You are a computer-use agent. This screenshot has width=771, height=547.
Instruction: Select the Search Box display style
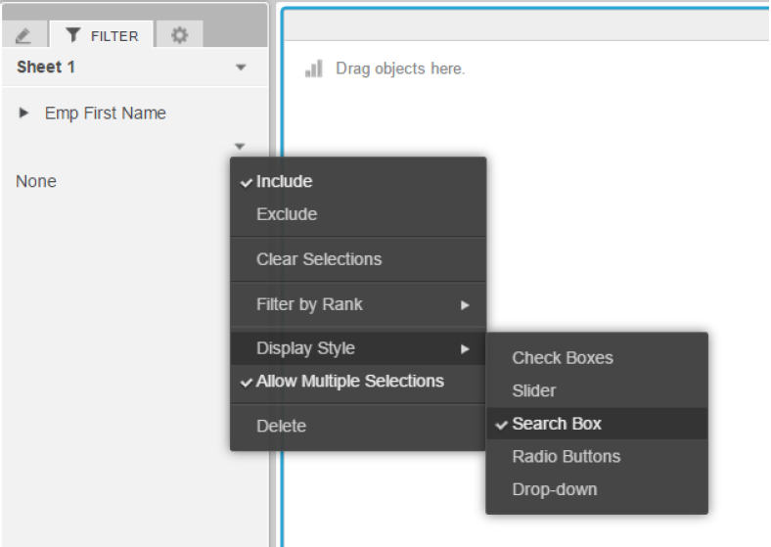(556, 424)
